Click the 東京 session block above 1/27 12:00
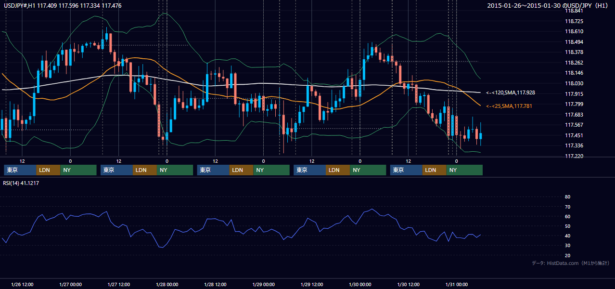The height and width of the screenshot is (289, 615). (116, 170)
